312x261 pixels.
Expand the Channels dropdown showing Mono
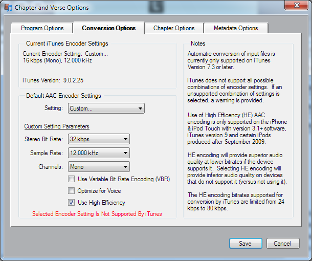click(99, 167)
